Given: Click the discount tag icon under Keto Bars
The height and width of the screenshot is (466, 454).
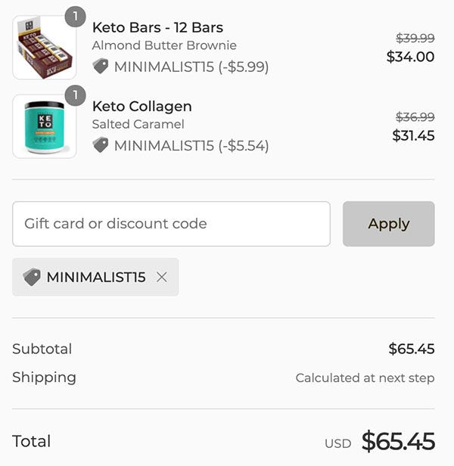Looking at the screenshot, I should (x=101, y=66).
